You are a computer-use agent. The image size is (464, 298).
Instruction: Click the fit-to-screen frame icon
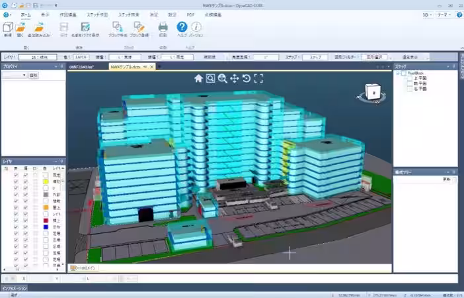tap(258, 79)
